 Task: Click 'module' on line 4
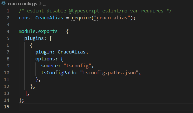pos(27,31)
